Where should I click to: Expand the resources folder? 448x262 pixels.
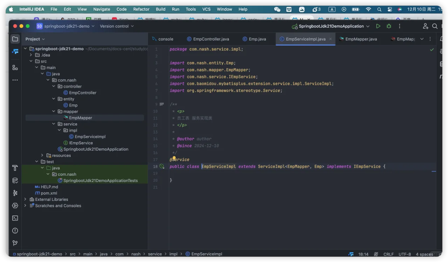click(42, 155)
